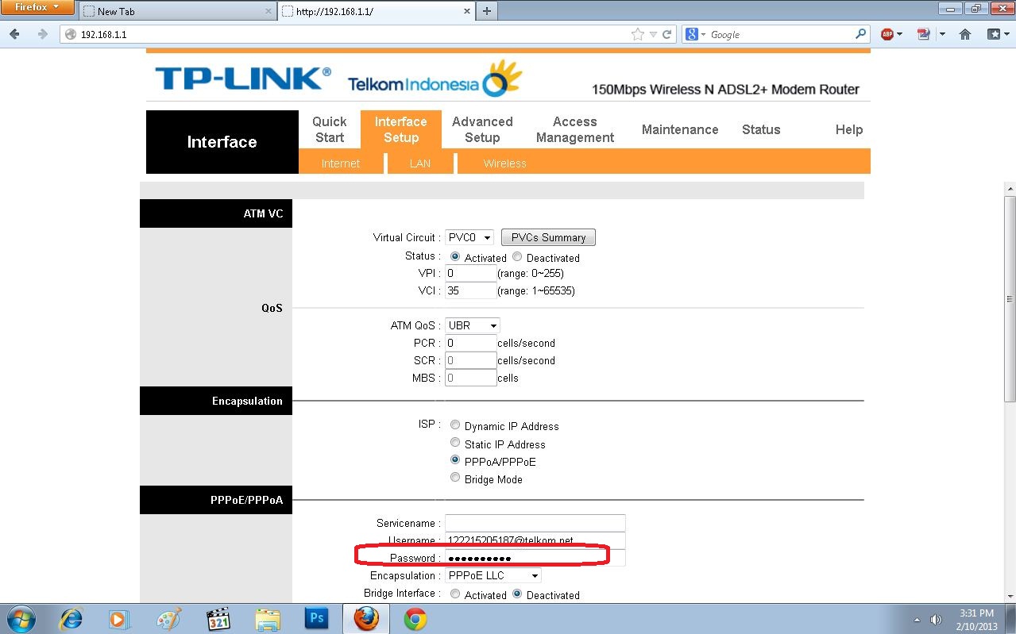The width and height of the screenshot is (1016, 634).
Task: Click the Adblock Plus toolbar icon
Action: coord(887,34)
